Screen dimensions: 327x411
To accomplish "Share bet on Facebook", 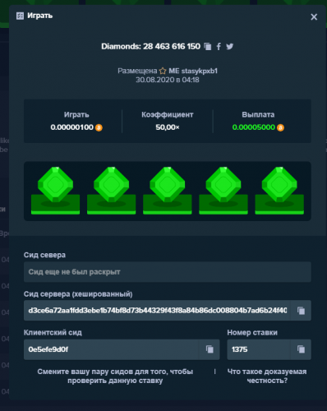I will [219, 47].
